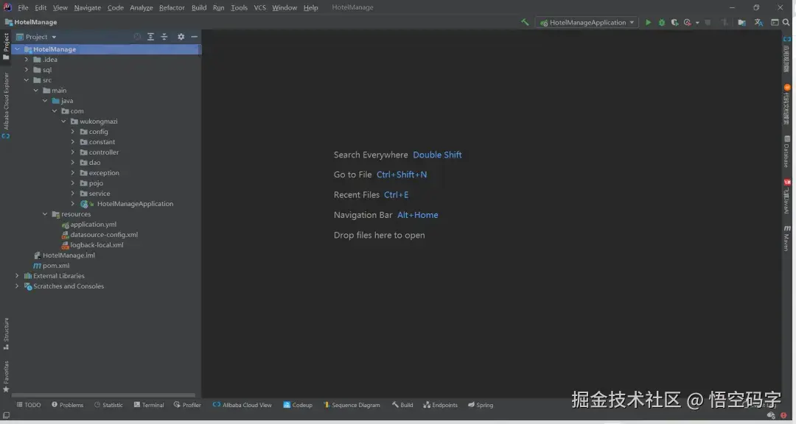Open the Codeup tool window
The width and height of the screenshot is (796, 424).
298,405
